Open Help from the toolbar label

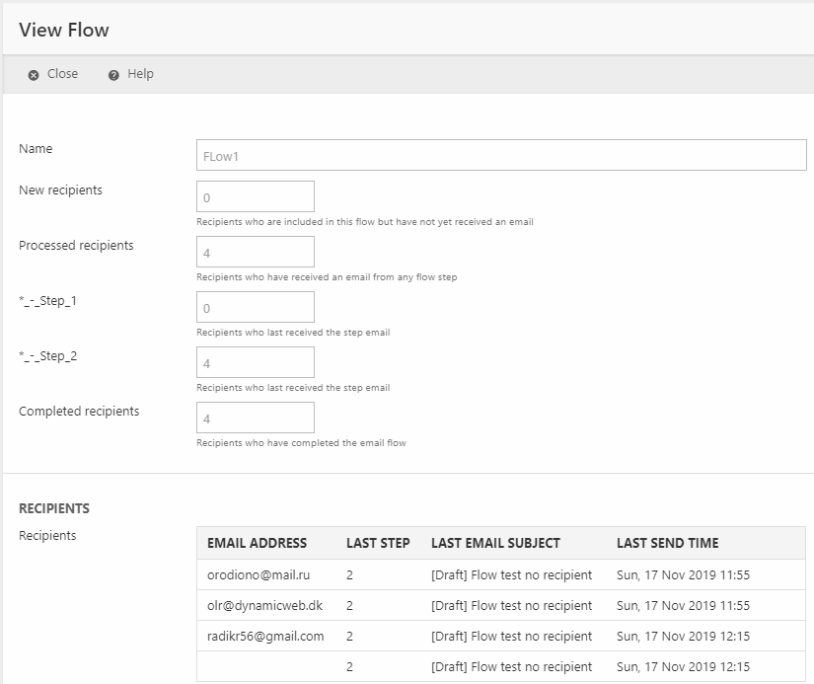click(140, 74)
